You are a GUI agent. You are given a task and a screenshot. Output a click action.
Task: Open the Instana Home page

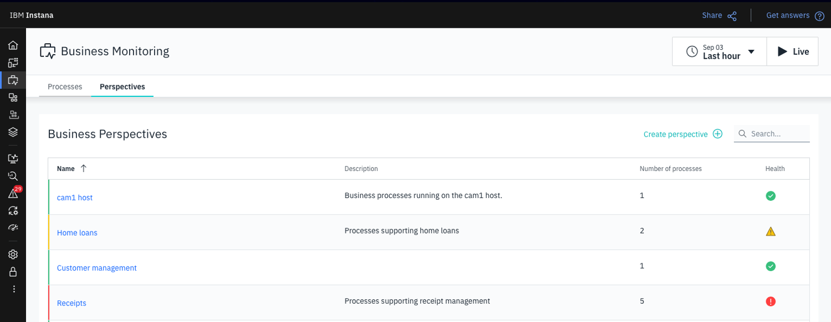tap(13, 45)
